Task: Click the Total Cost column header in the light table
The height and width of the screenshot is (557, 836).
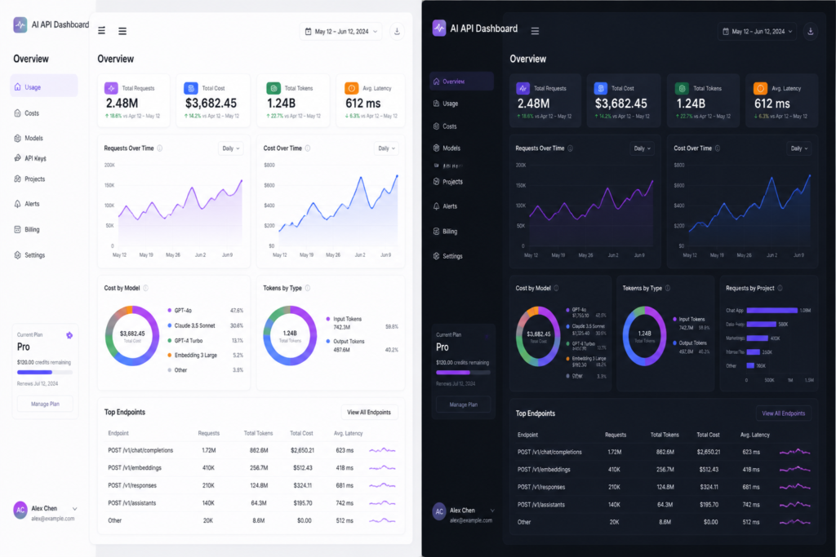Action: [302, 433]
